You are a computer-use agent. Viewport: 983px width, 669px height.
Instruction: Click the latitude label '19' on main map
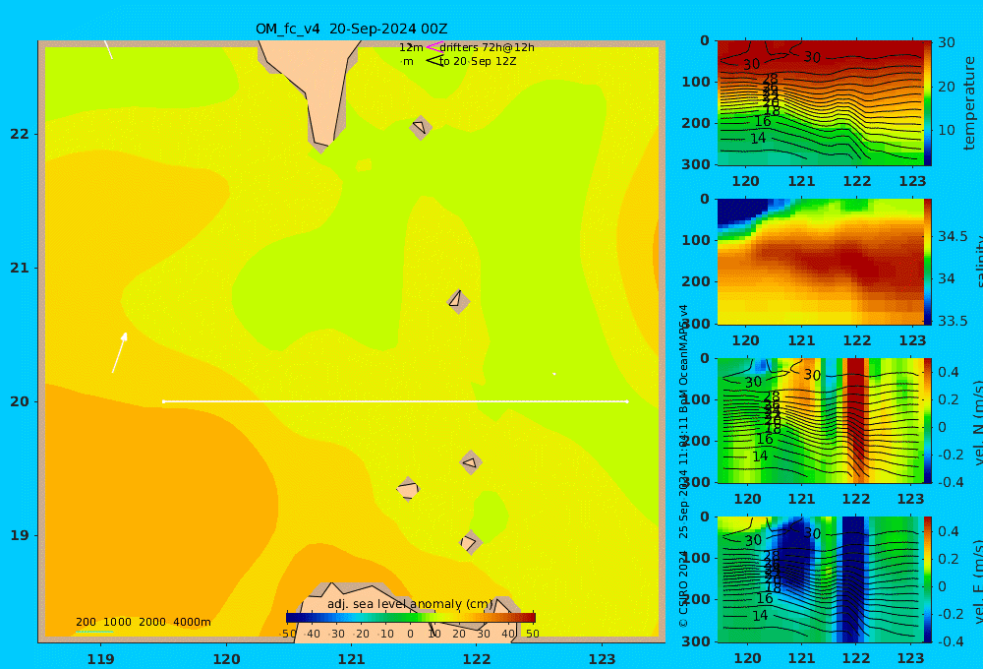point(20,535)
